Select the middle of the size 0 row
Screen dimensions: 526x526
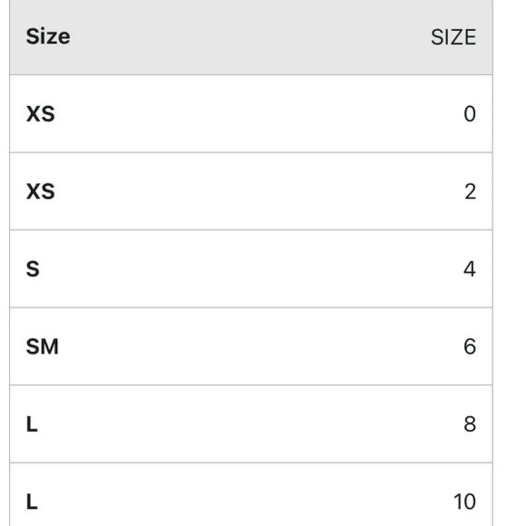251,114
